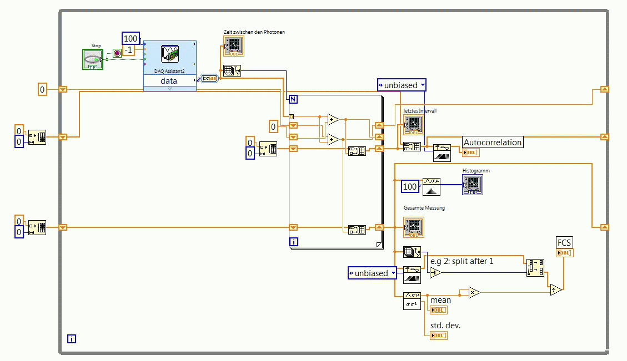Click the 'mean' label text

click(x=440, y=300)
